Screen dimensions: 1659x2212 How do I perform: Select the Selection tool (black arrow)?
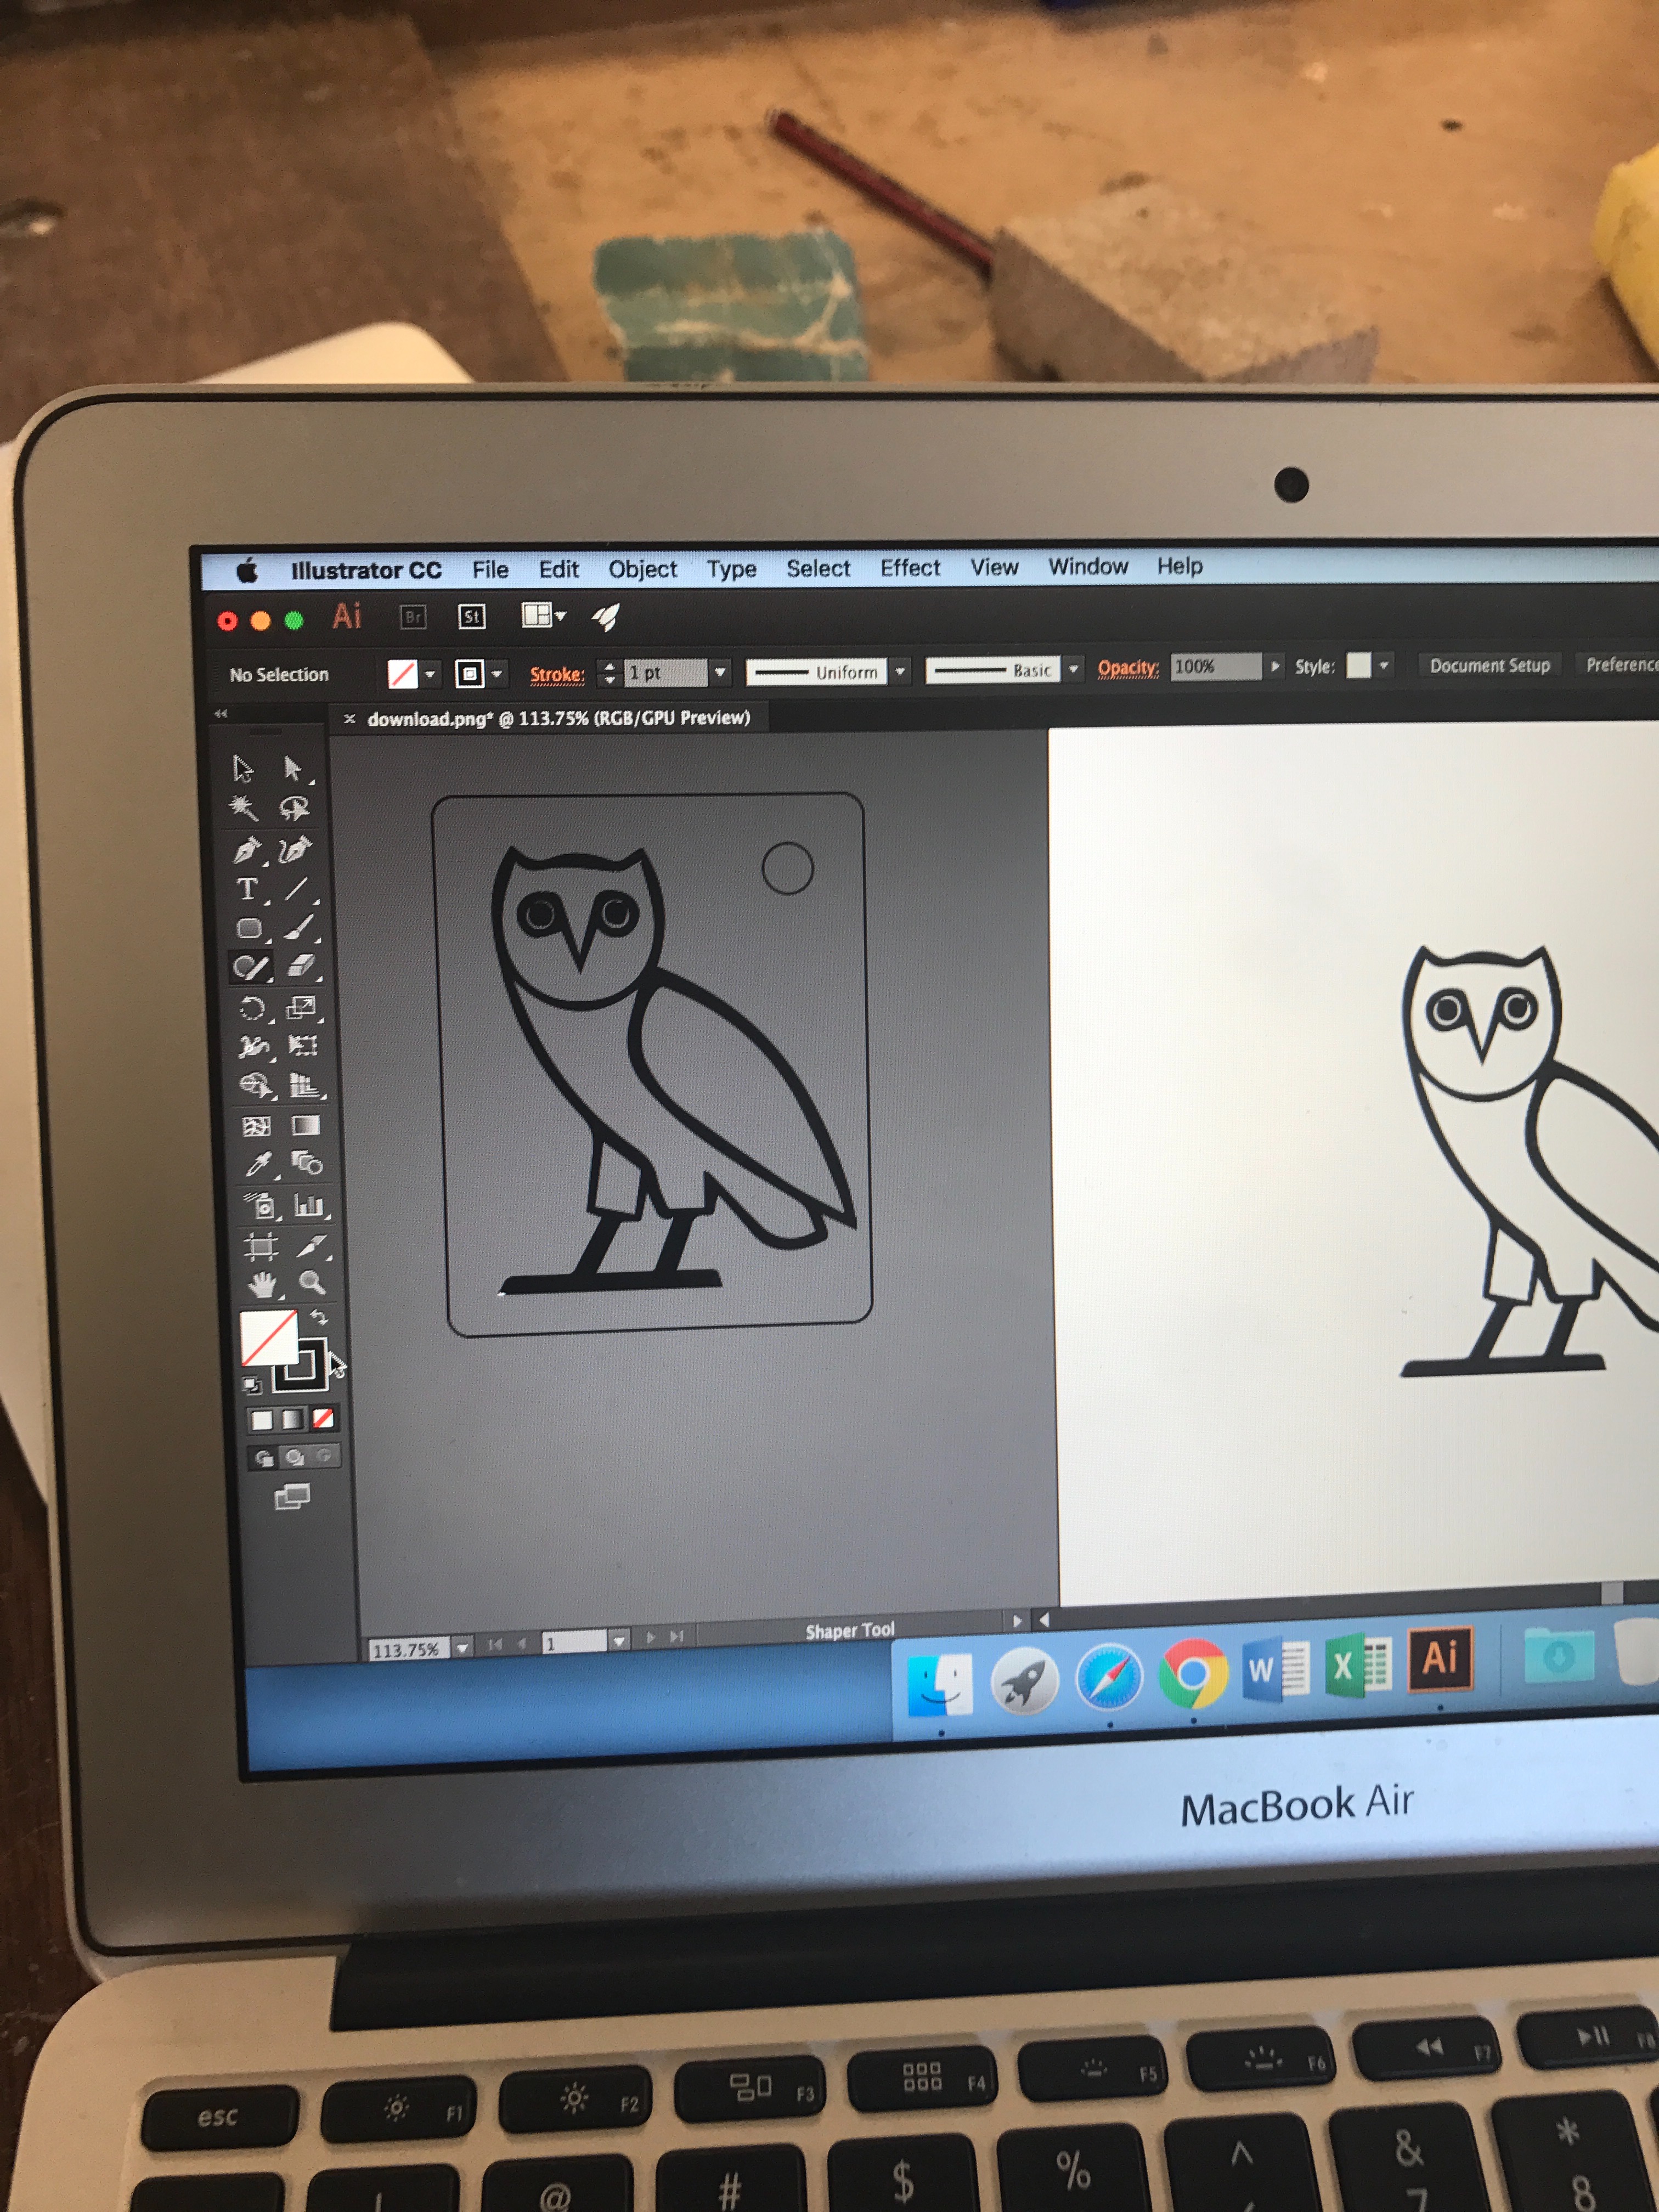pyautogui.click(x=243, y=768)
